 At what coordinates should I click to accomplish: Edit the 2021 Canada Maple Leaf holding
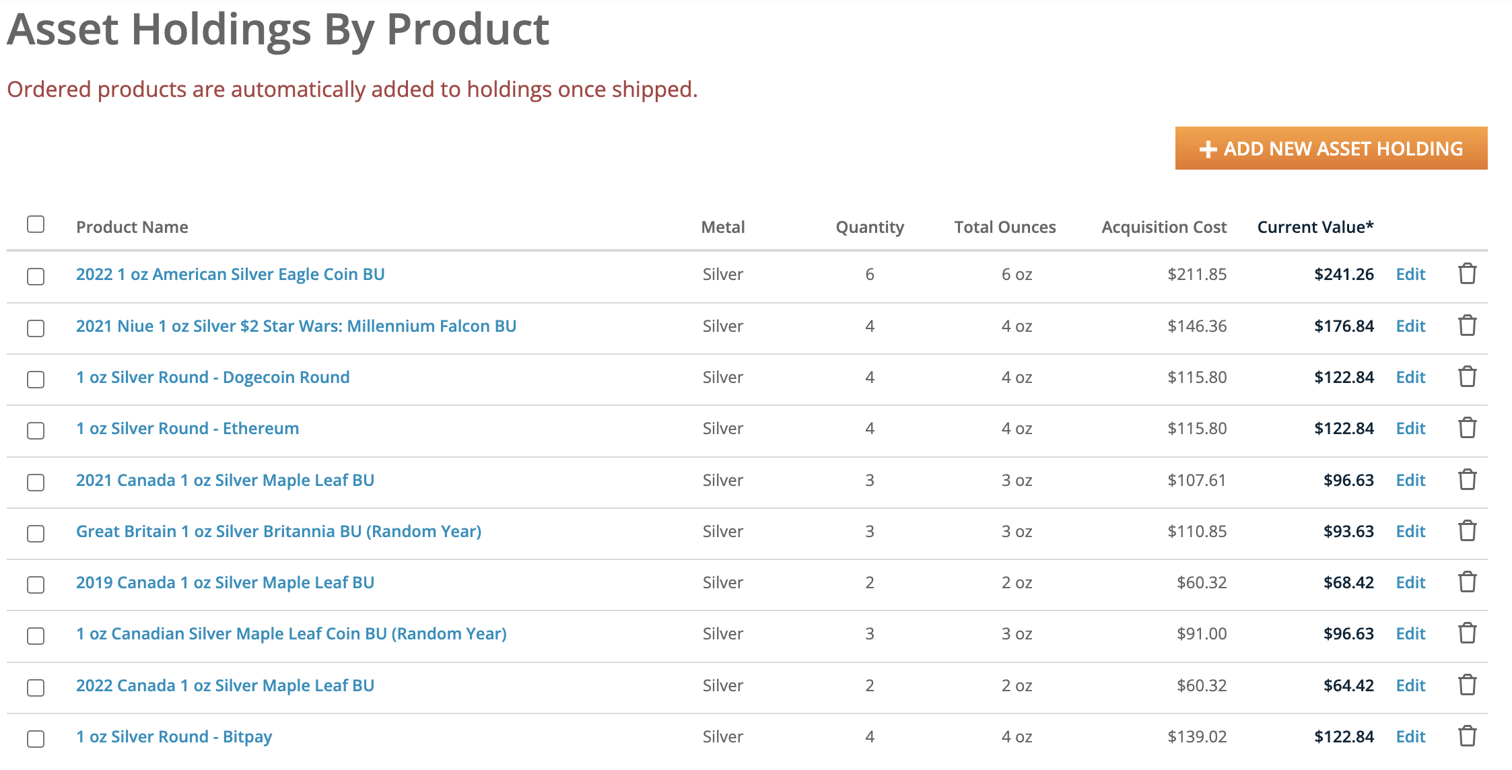point(1410,480)
